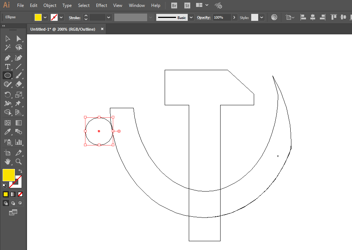
Task: Pick the Shaper tool
Action: click(x=8, y=84)
